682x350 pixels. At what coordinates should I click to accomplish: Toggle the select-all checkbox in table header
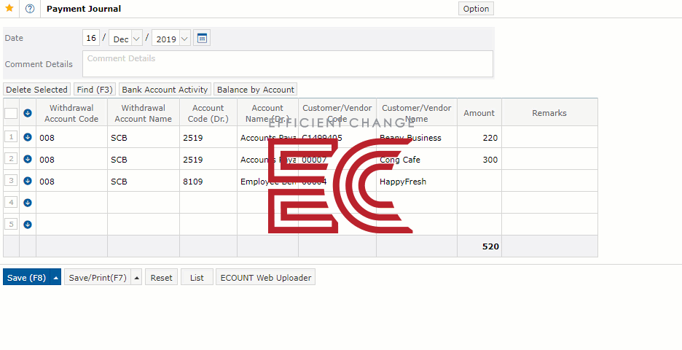tap(11, 113)
